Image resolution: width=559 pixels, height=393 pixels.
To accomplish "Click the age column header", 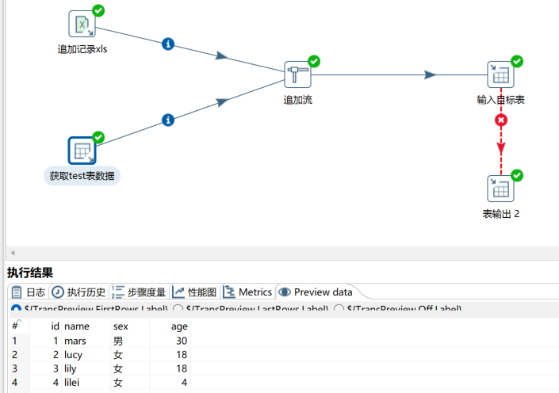I will [x=179, y=326].
